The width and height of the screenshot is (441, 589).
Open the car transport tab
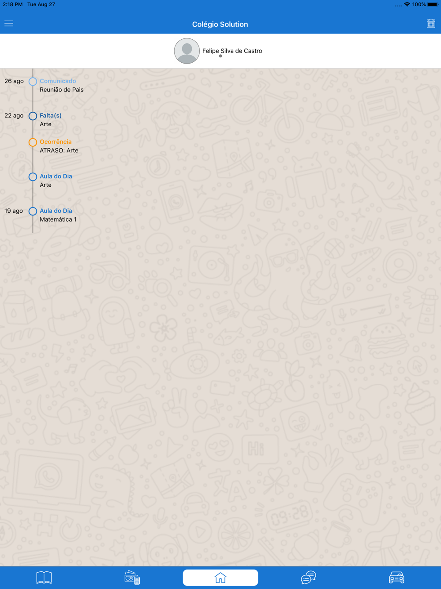coord(396,578)
